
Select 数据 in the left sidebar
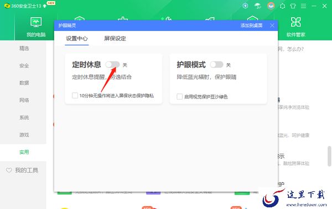[x=24, y=83]
